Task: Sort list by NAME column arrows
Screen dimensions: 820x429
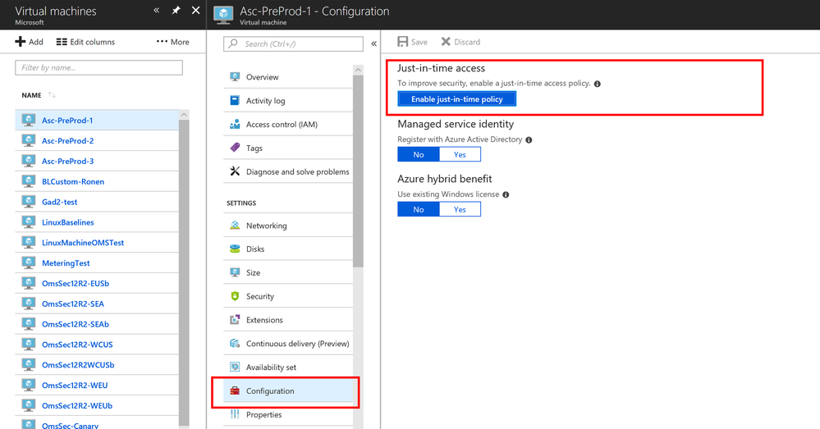Action: pyautogui.click(x=52, y=95)
